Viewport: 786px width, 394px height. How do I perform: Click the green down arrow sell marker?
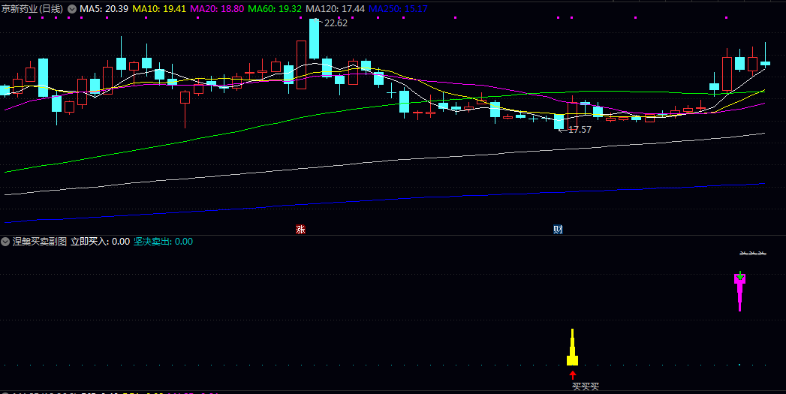point(740,275)
